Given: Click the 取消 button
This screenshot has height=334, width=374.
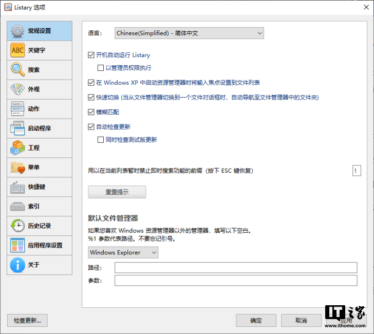Looking at the screenshot, I should click(x=301, y=321).
